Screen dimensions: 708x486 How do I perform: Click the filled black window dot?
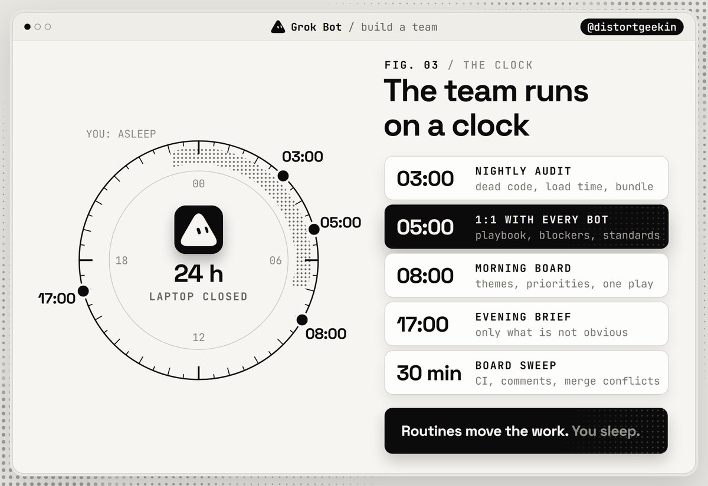pyautogui.click(x=28, y=27)
